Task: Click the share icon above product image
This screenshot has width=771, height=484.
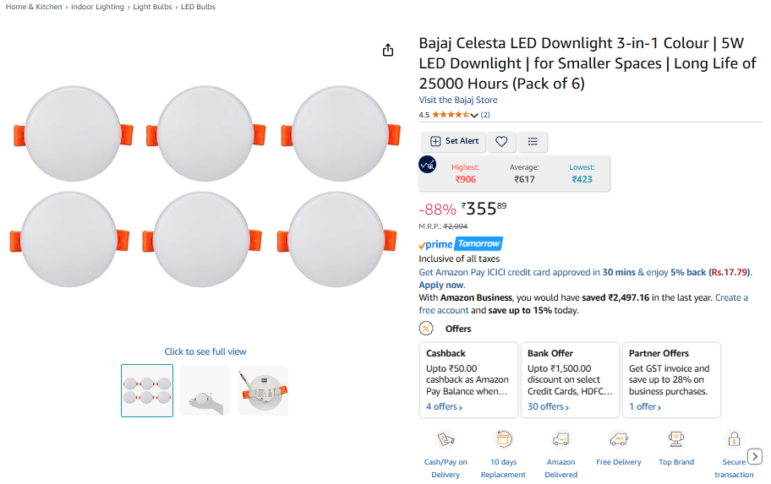Action: coord(388,51)
